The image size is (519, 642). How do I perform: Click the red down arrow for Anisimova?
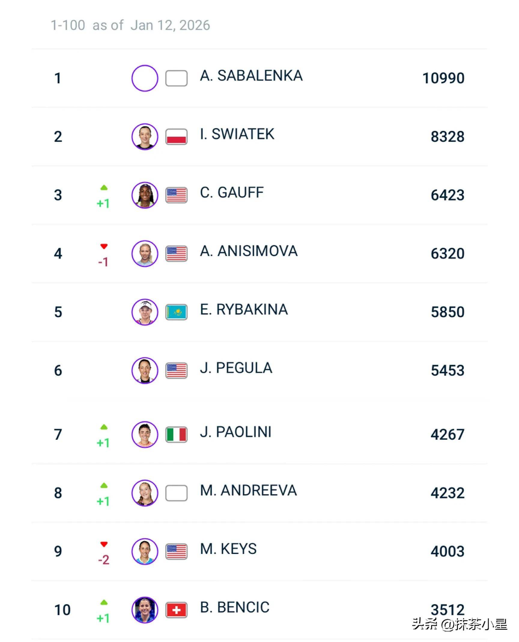click(104, 246)
